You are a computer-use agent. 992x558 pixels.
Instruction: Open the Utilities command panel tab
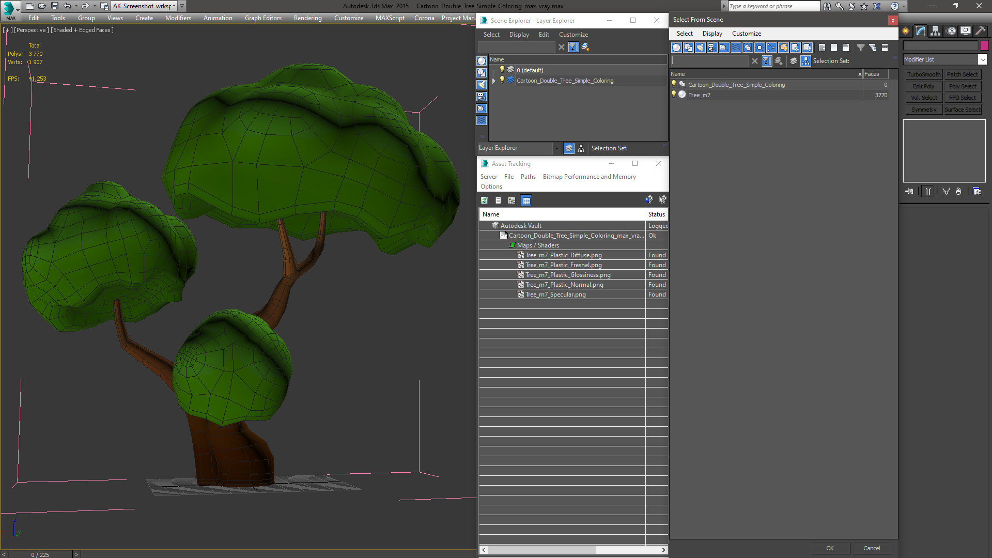980,31
